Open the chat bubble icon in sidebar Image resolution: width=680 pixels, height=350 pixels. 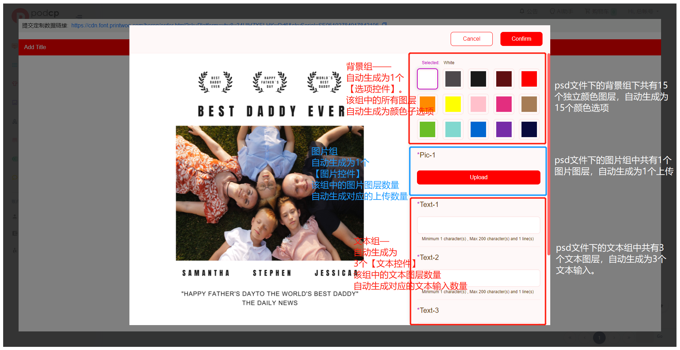pos(14,177)
